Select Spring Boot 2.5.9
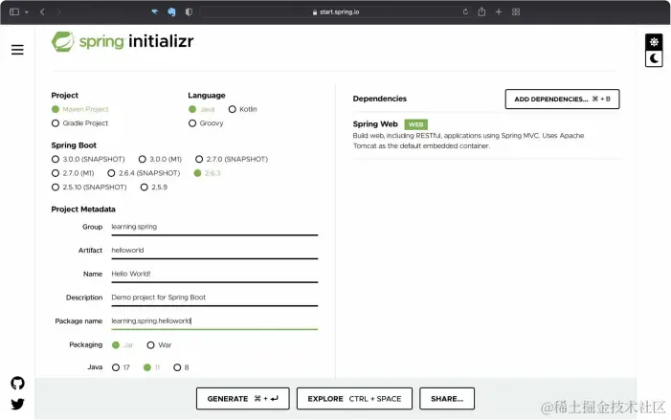This screenshot has width=671, height=420. click(153, 188)
